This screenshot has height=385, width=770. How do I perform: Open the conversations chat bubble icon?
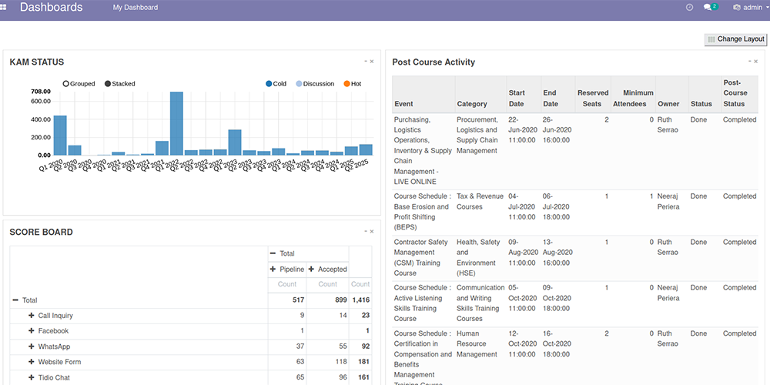pos(708,7)
